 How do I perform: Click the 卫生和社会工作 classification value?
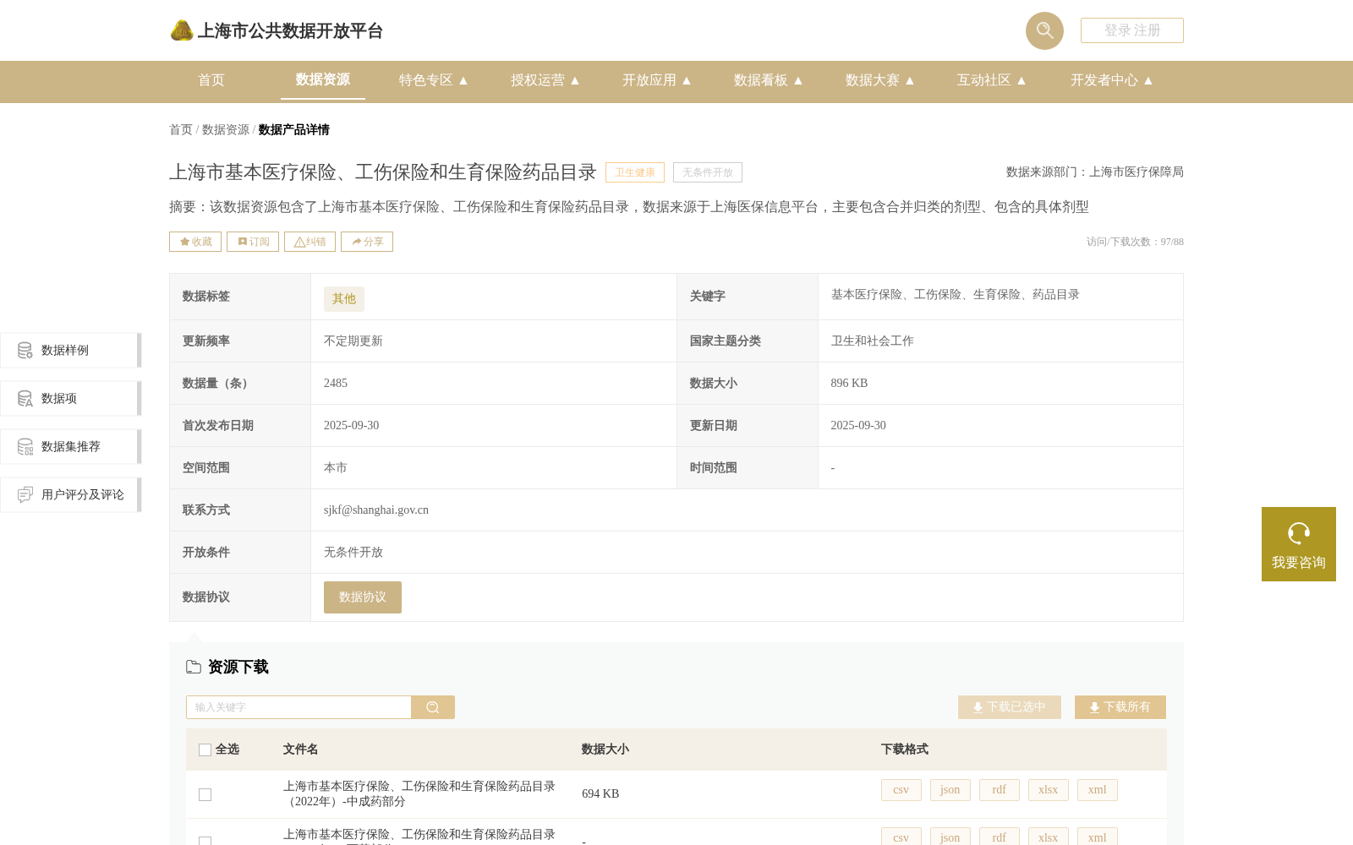click(x=872, y=341)
